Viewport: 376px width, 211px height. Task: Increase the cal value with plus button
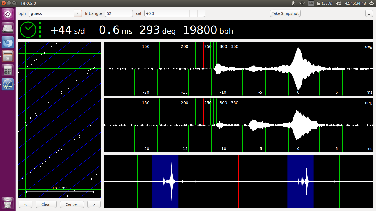[201, 13]
